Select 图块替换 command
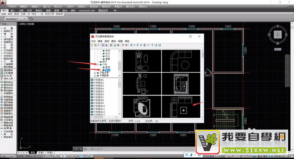This screenshot has height=159, width=294. (7, 91)
